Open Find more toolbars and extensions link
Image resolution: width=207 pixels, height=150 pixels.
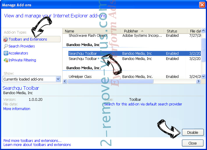pos(33,141)
